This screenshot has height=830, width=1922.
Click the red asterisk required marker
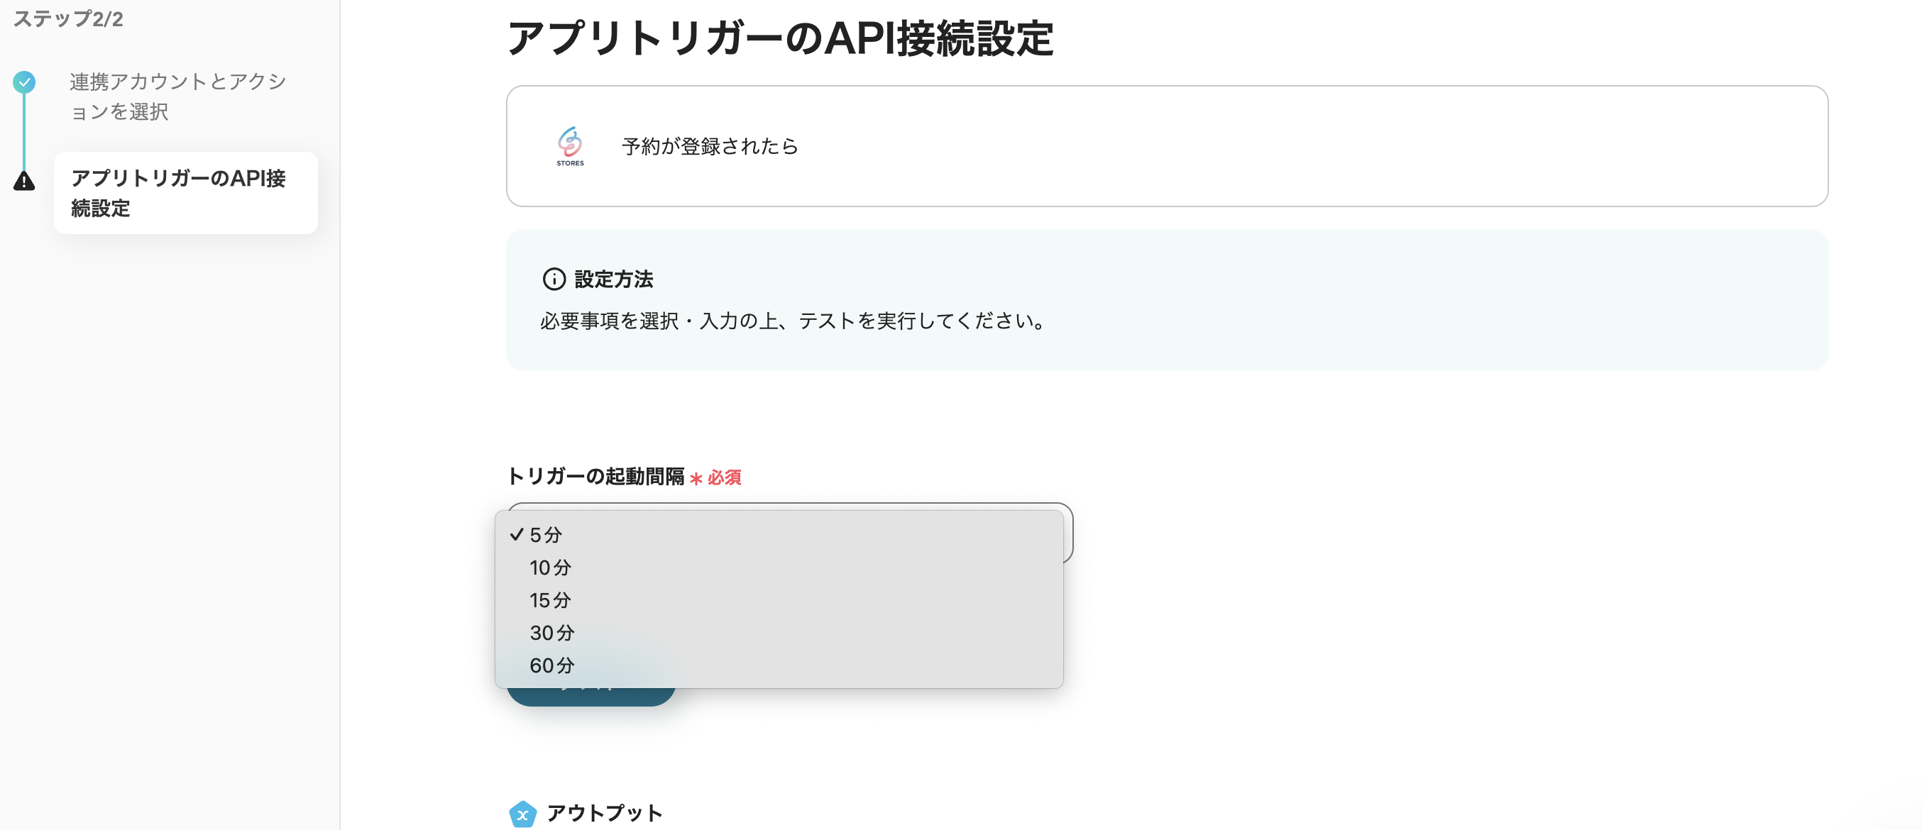(x=696, y=478)
